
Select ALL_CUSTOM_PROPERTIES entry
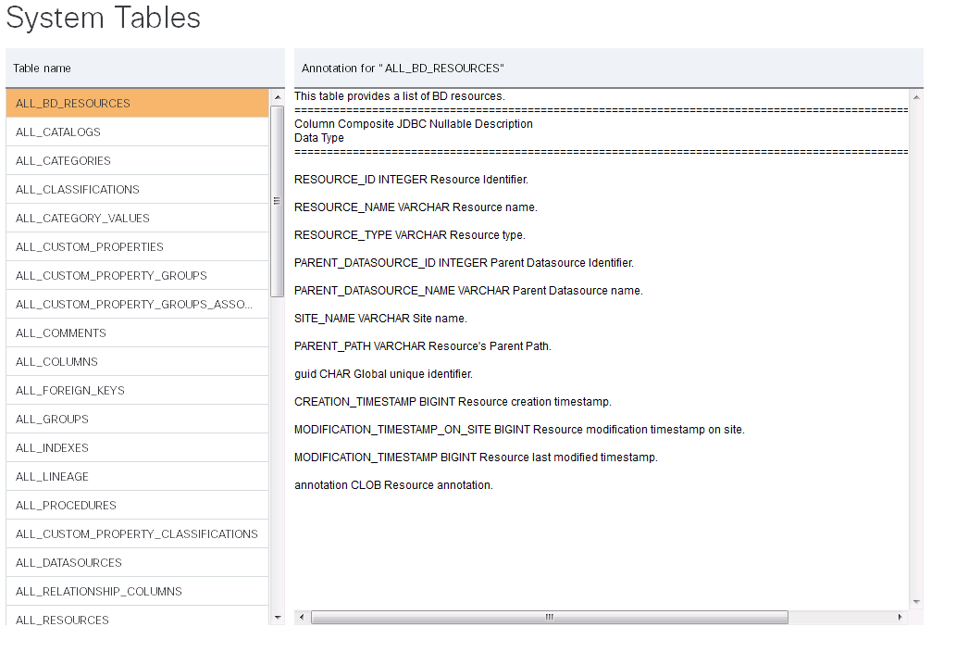click(137, 246)
